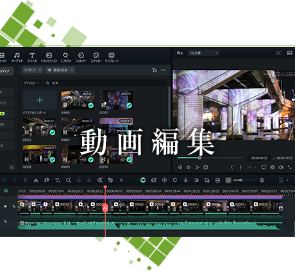
Task: Click the timeline zoom slider handle
Action: click(241, 180)
